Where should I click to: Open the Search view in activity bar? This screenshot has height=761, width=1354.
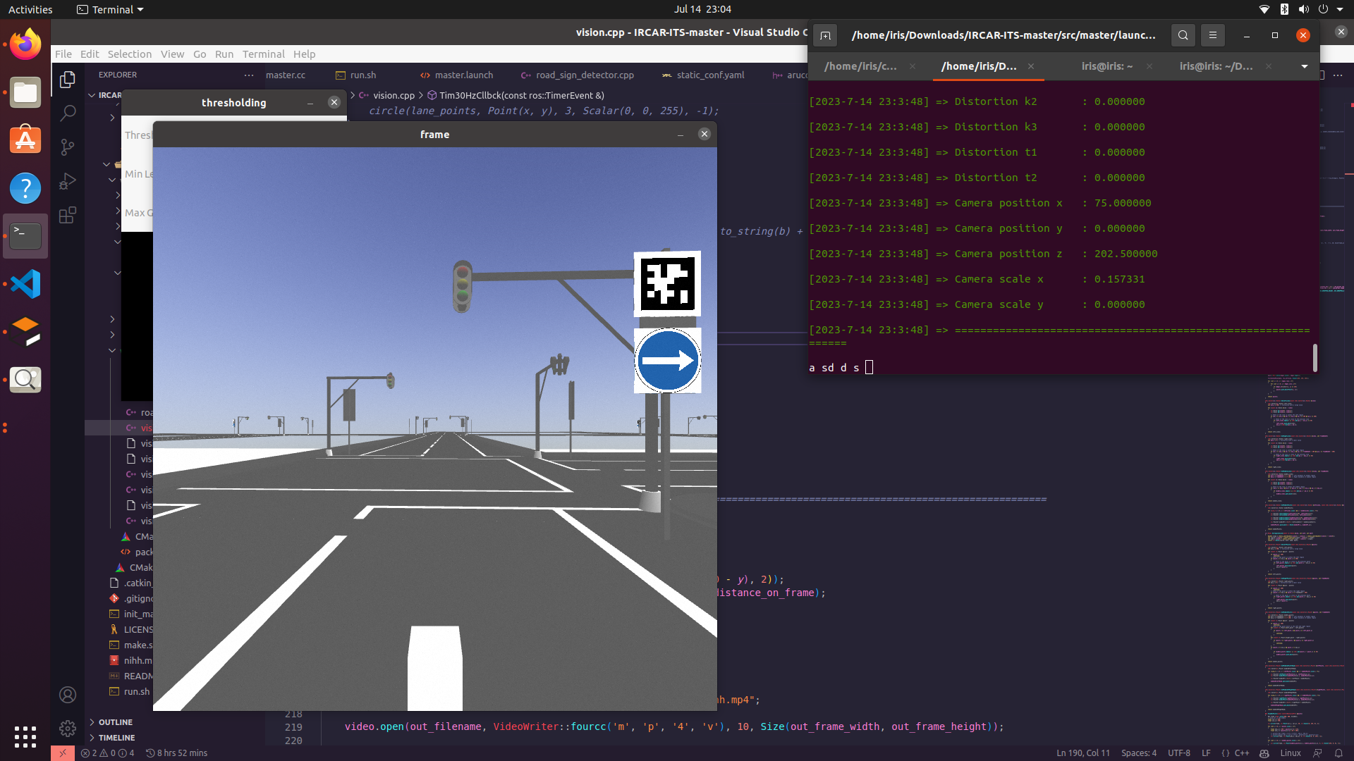[x=68, y=113]
